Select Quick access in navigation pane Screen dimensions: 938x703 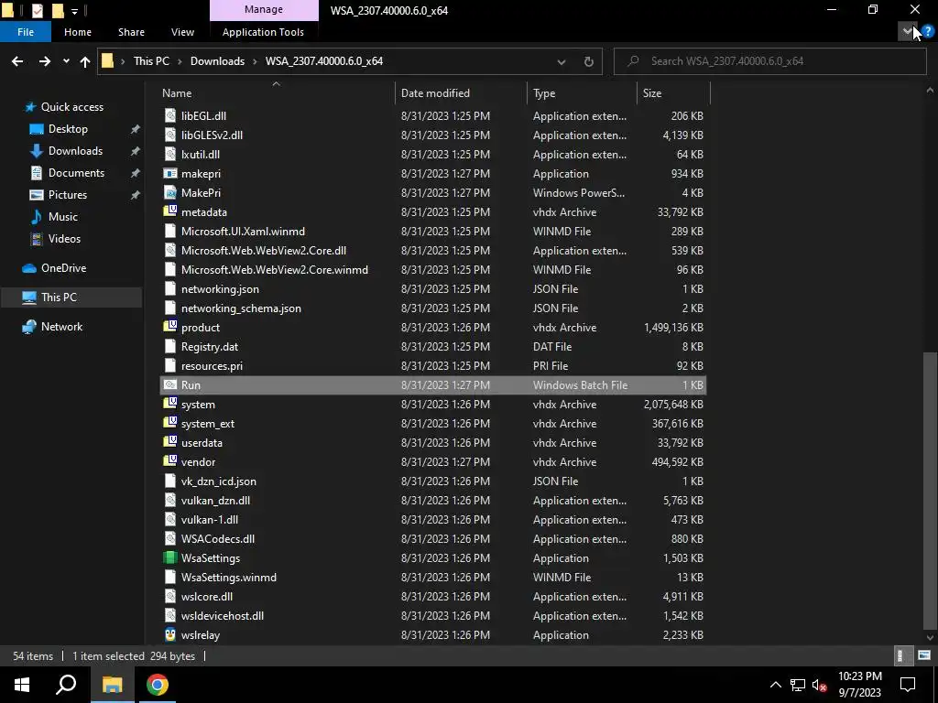click(71, 107)
